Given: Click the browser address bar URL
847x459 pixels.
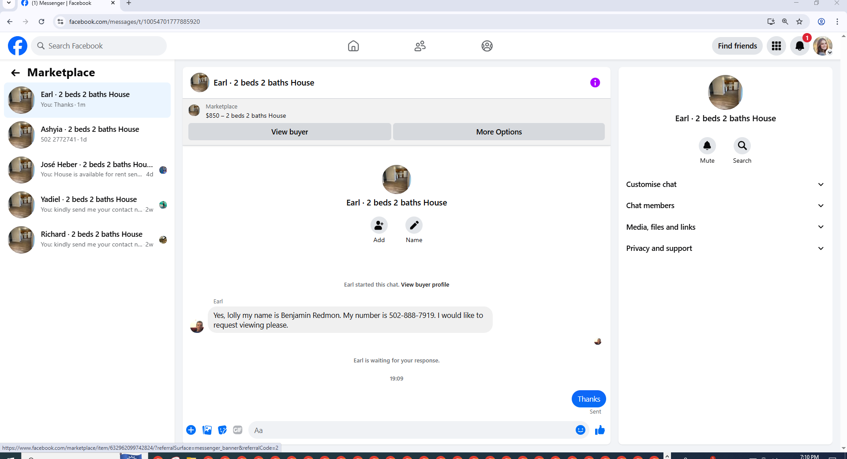Looking at the screenshot, I should (135, 22).
